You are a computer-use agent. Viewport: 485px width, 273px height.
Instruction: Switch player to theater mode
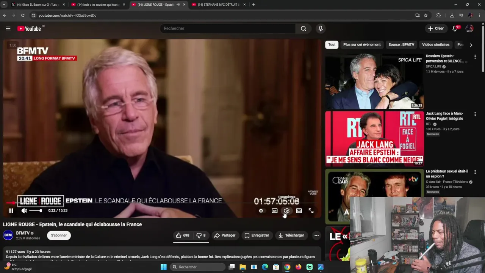[299, 210]
